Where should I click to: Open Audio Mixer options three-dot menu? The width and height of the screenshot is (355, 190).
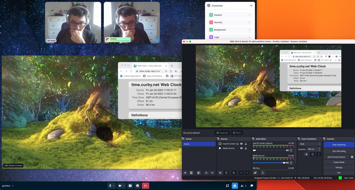tap(263, 173)
